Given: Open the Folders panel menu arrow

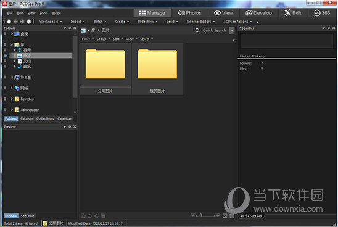Looking at the screenshot, I should (64, 28).
